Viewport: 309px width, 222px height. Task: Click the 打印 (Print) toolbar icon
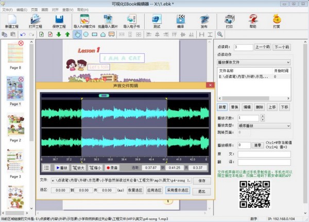pos(229,20)
